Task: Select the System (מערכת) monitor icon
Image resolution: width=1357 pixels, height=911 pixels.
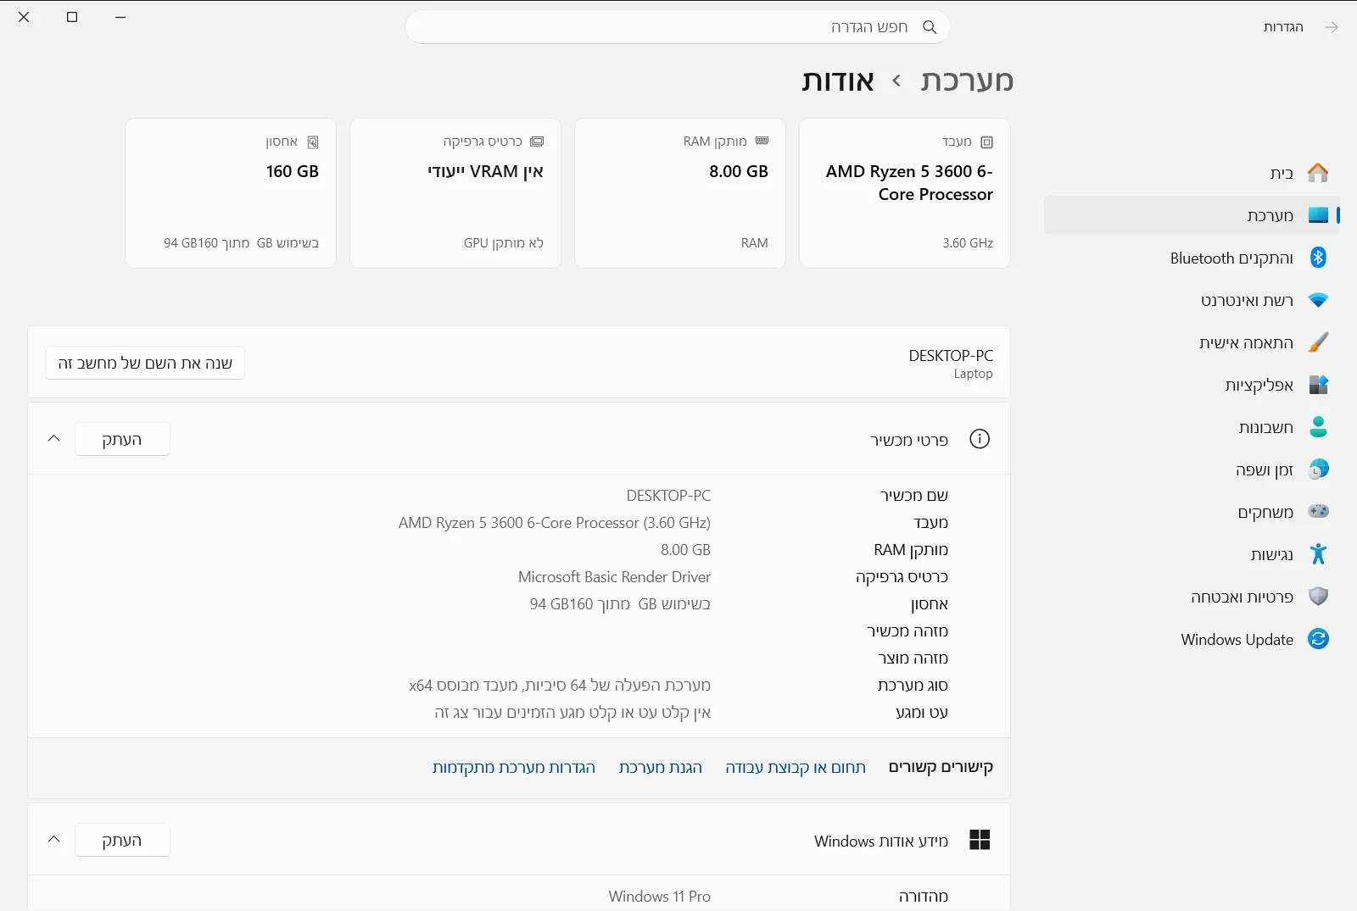Action: [x=1318, y=215]
